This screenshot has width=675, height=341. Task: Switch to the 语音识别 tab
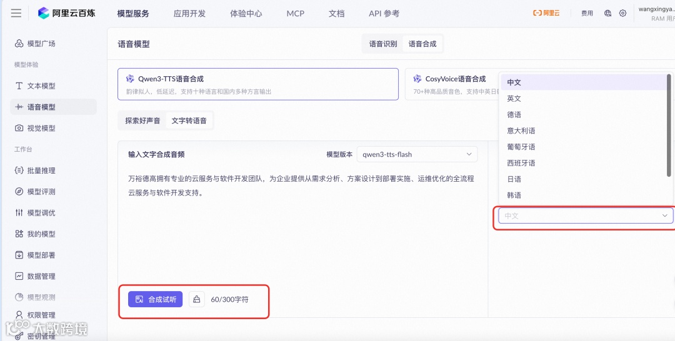point(383,44)
